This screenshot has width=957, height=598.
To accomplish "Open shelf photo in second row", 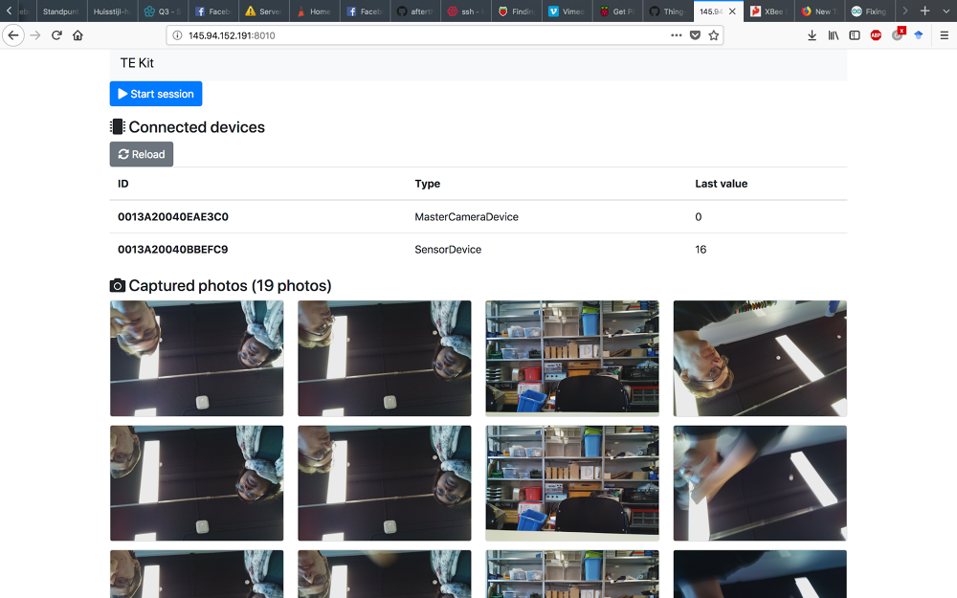I will (x=572, y=483).
